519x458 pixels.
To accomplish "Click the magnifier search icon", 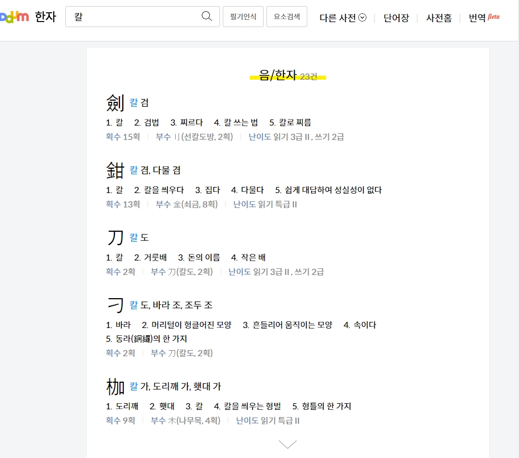I will [207, 16].
